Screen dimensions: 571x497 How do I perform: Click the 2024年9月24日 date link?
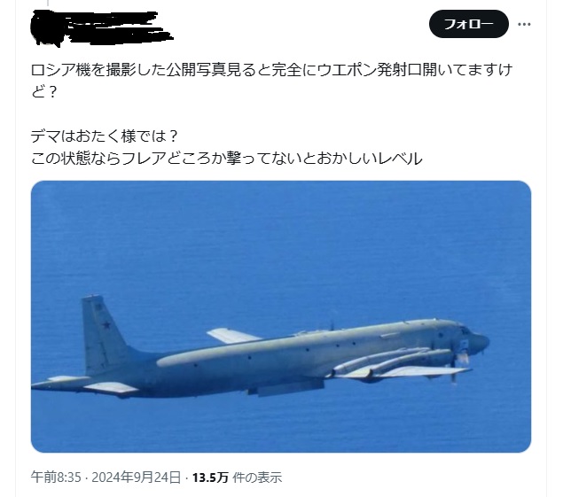137,478
